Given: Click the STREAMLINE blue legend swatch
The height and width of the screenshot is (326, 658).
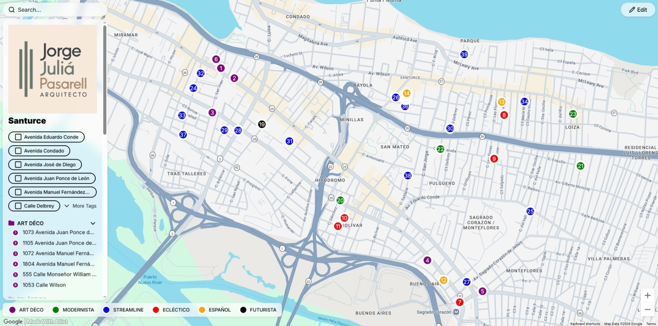Looking at the screenshot, I should click(106, 310).
